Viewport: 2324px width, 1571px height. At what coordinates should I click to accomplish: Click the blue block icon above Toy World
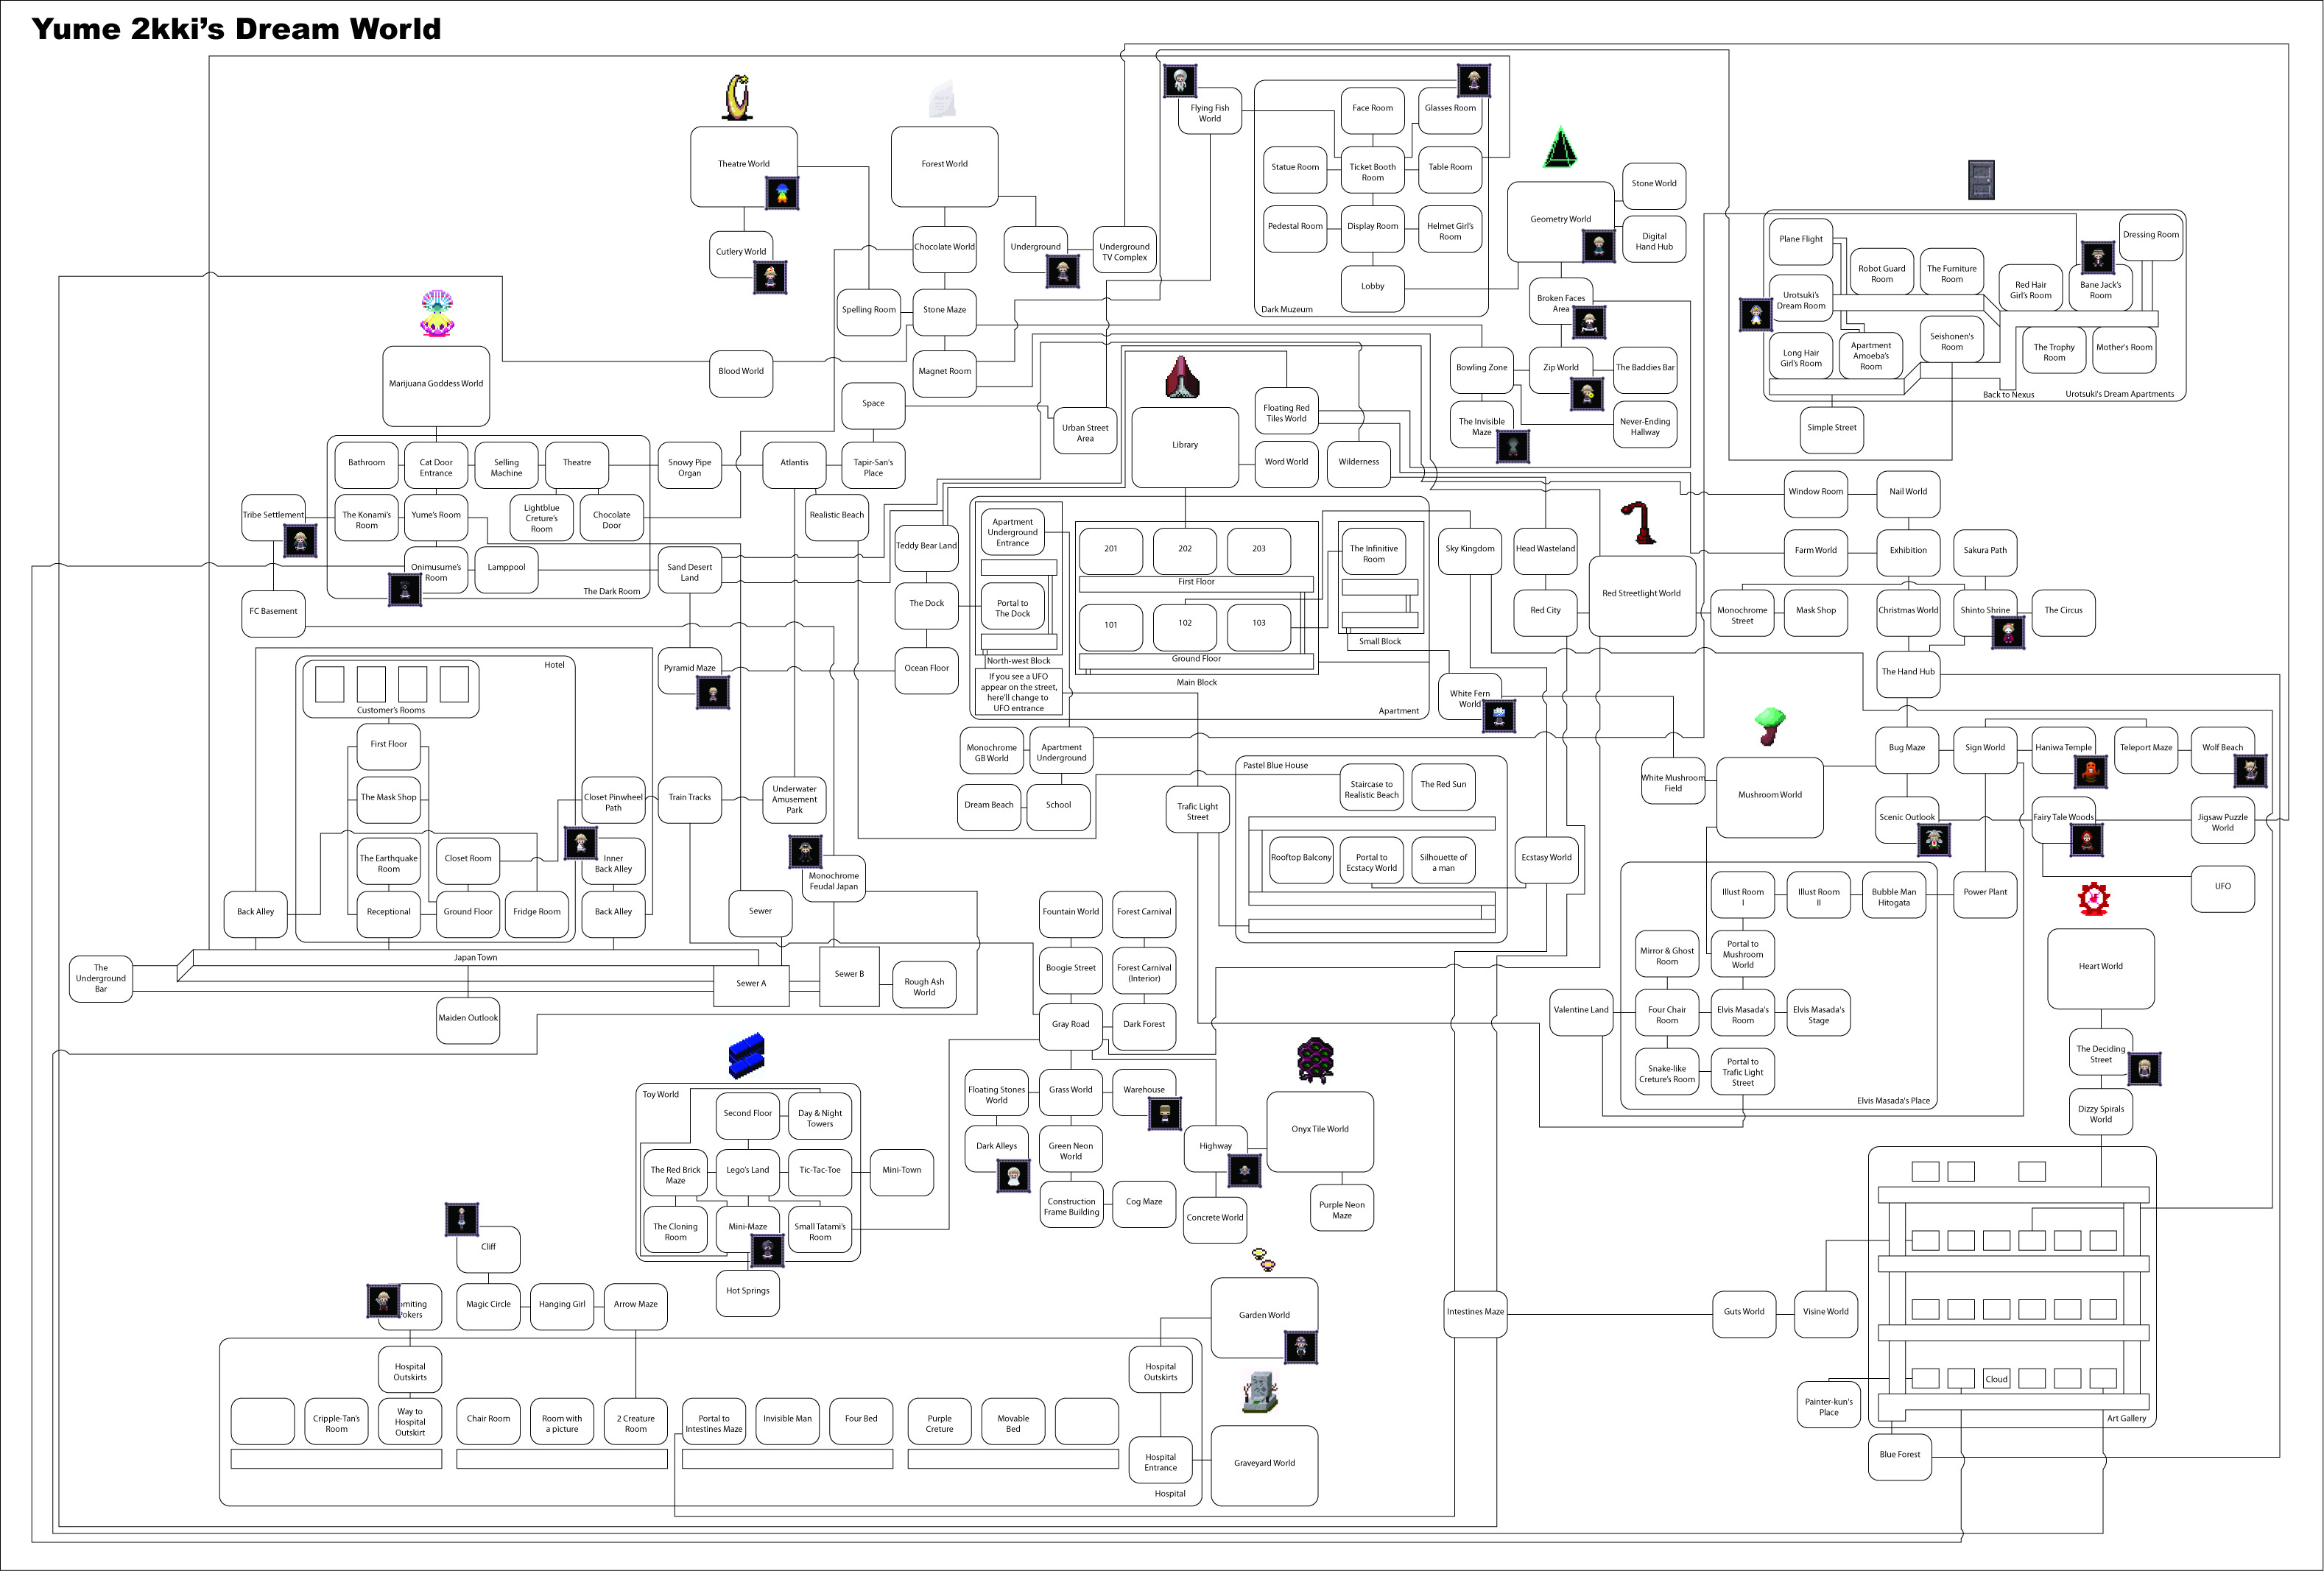pyautogui.click(x=747, y=1056)
